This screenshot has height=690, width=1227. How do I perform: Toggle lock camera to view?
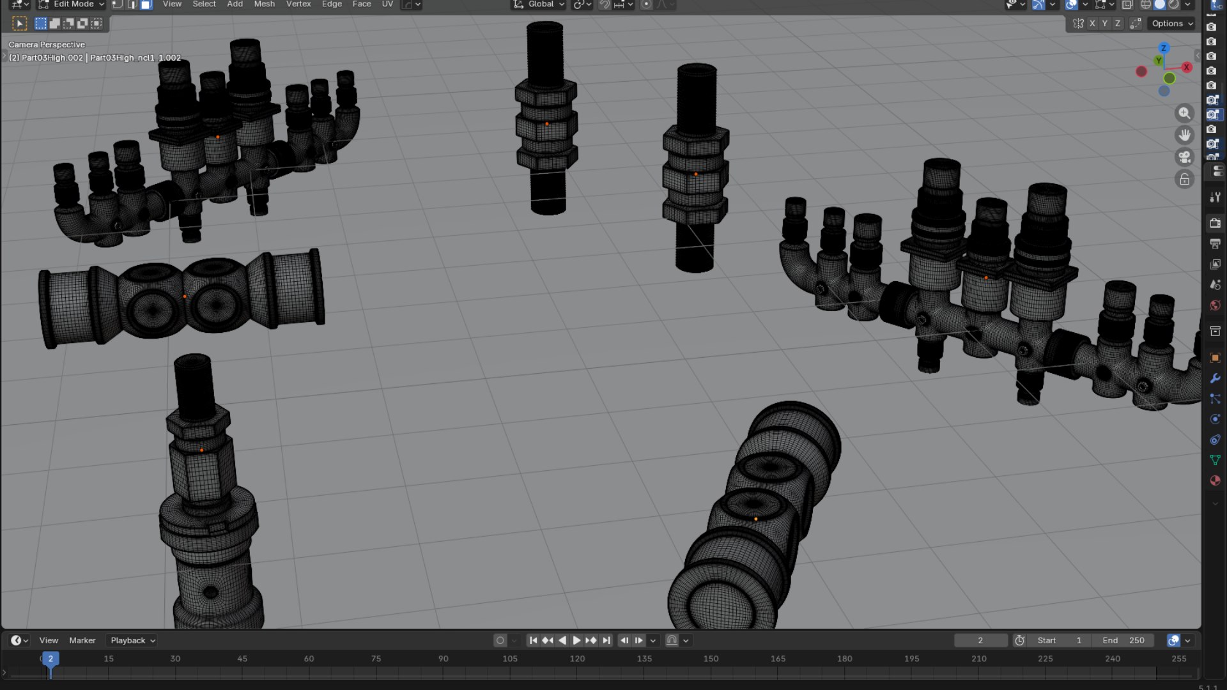point(1184,180)
